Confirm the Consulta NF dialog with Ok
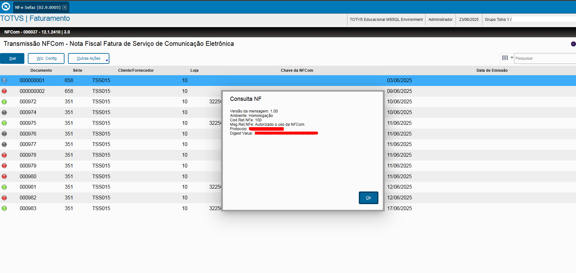Viewport: 576px width, 273px height. (x=368, y=198)
